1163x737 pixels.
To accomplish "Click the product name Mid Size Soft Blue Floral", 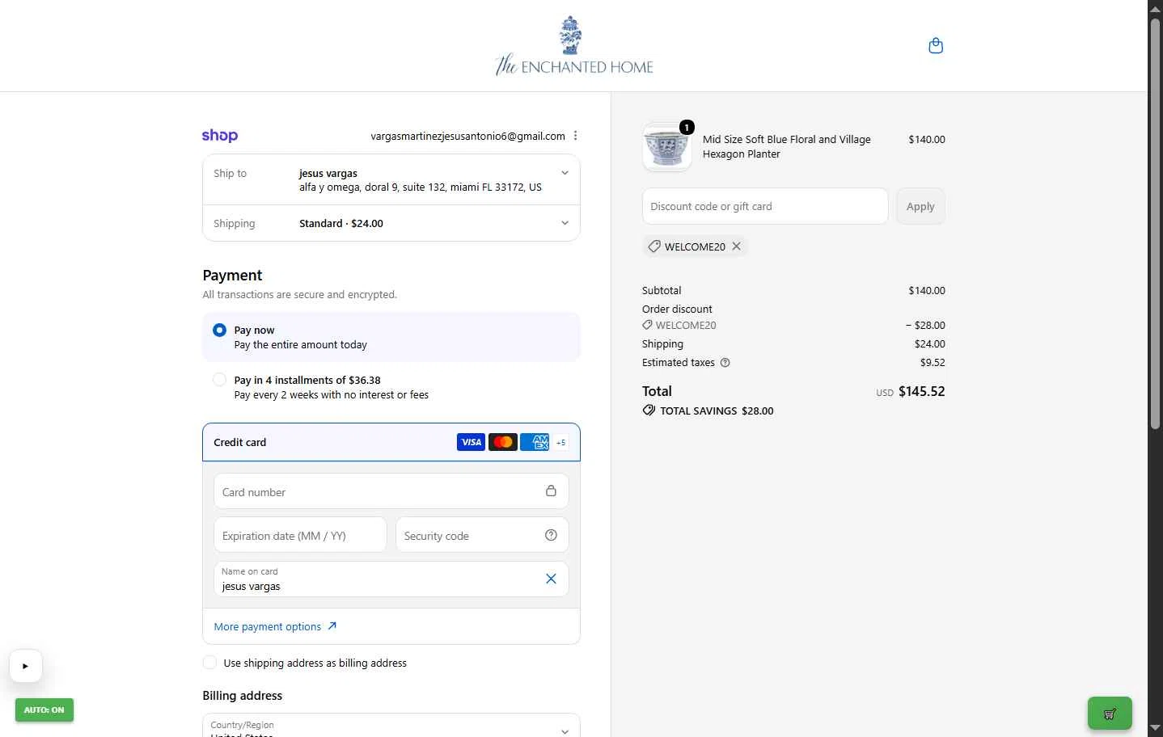I will [x=787, y=146].
